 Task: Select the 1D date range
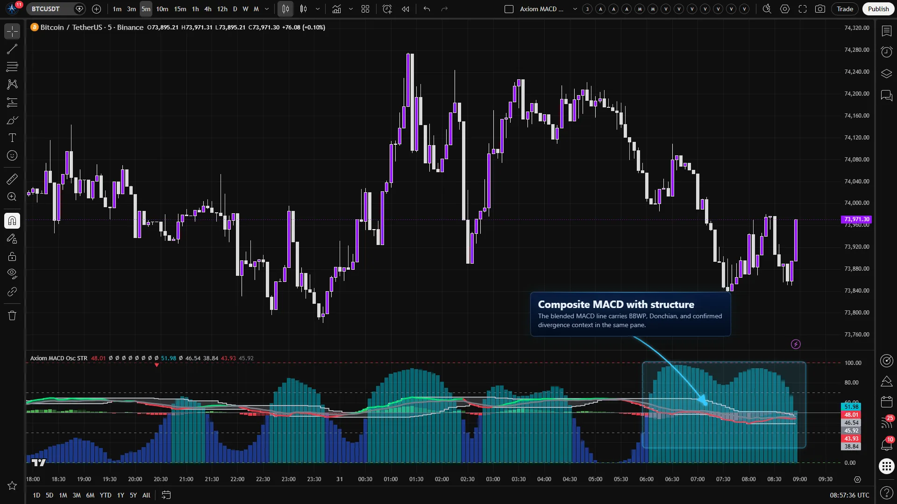(36, 495)
